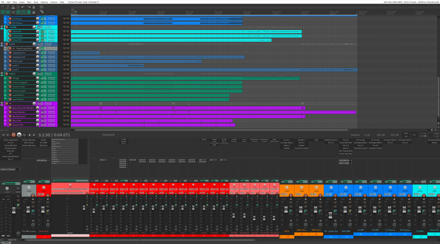
Task: Open the trim envelope dropdown on the CLEANS track
Action: point(48,27)
